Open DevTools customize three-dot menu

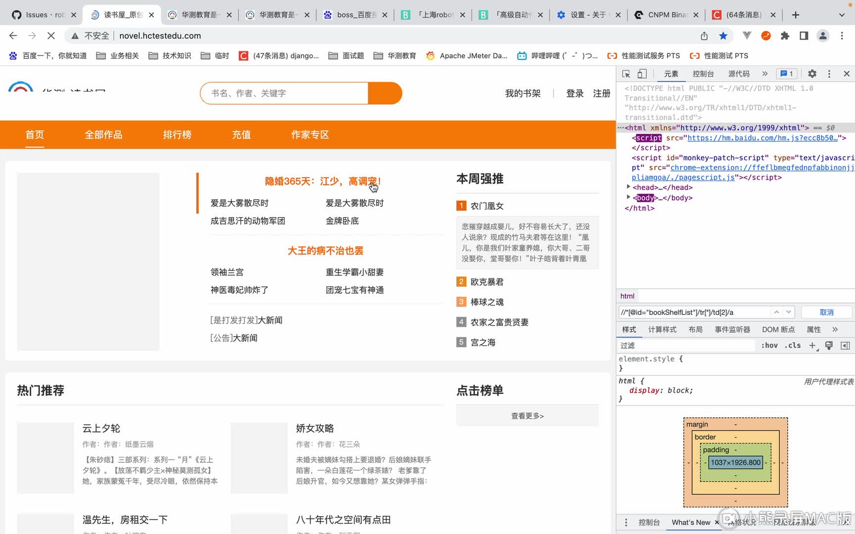click(x=829, y=74)
